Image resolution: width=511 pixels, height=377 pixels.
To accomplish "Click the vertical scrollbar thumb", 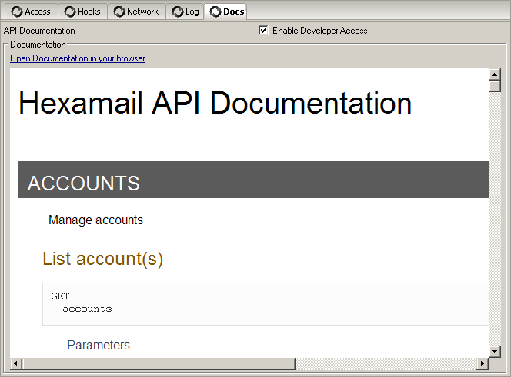I will (495, 85).
